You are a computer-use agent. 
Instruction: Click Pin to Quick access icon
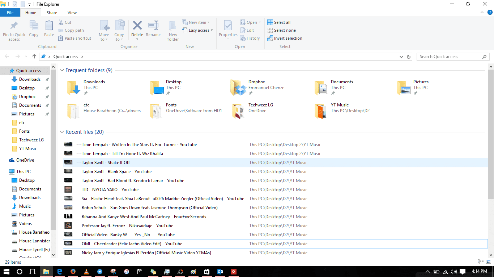tap(14, 26)
